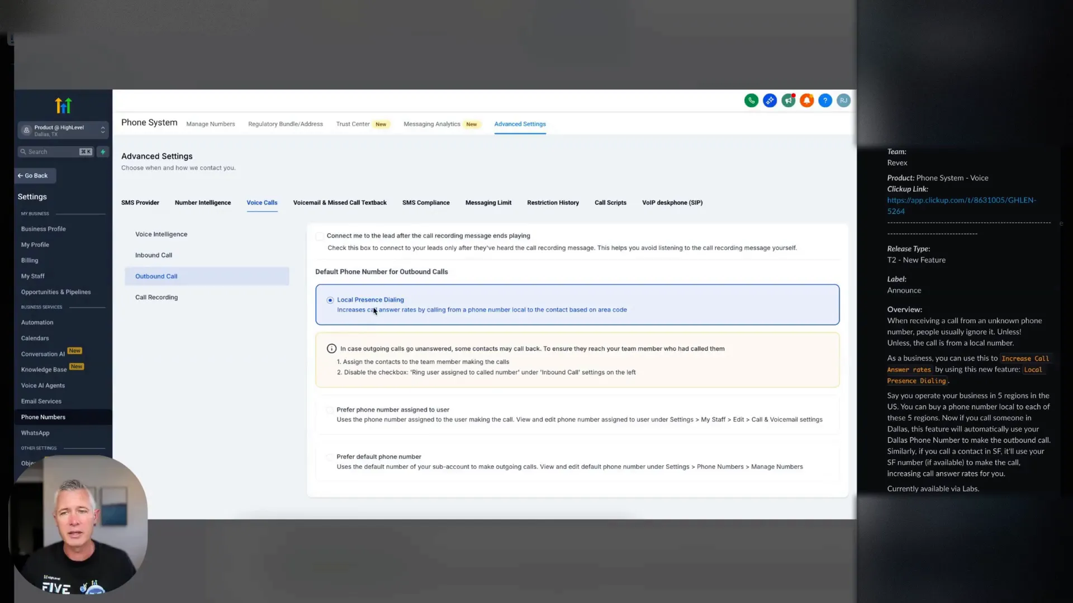The image size is (1073, 603).
Task: Click the green phone dialer icon
Action: (751, 100)
